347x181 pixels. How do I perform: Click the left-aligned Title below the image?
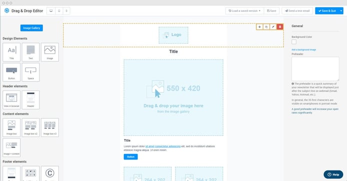point(127,140)
